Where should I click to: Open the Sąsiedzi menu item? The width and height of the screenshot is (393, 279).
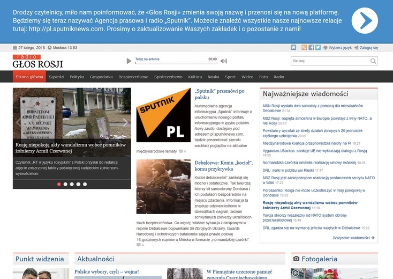[x=56, y=77]
